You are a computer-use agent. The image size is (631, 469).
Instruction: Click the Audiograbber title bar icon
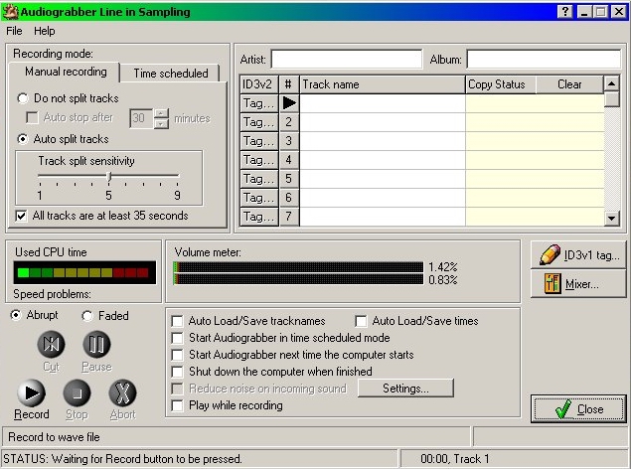pos(11,11)
